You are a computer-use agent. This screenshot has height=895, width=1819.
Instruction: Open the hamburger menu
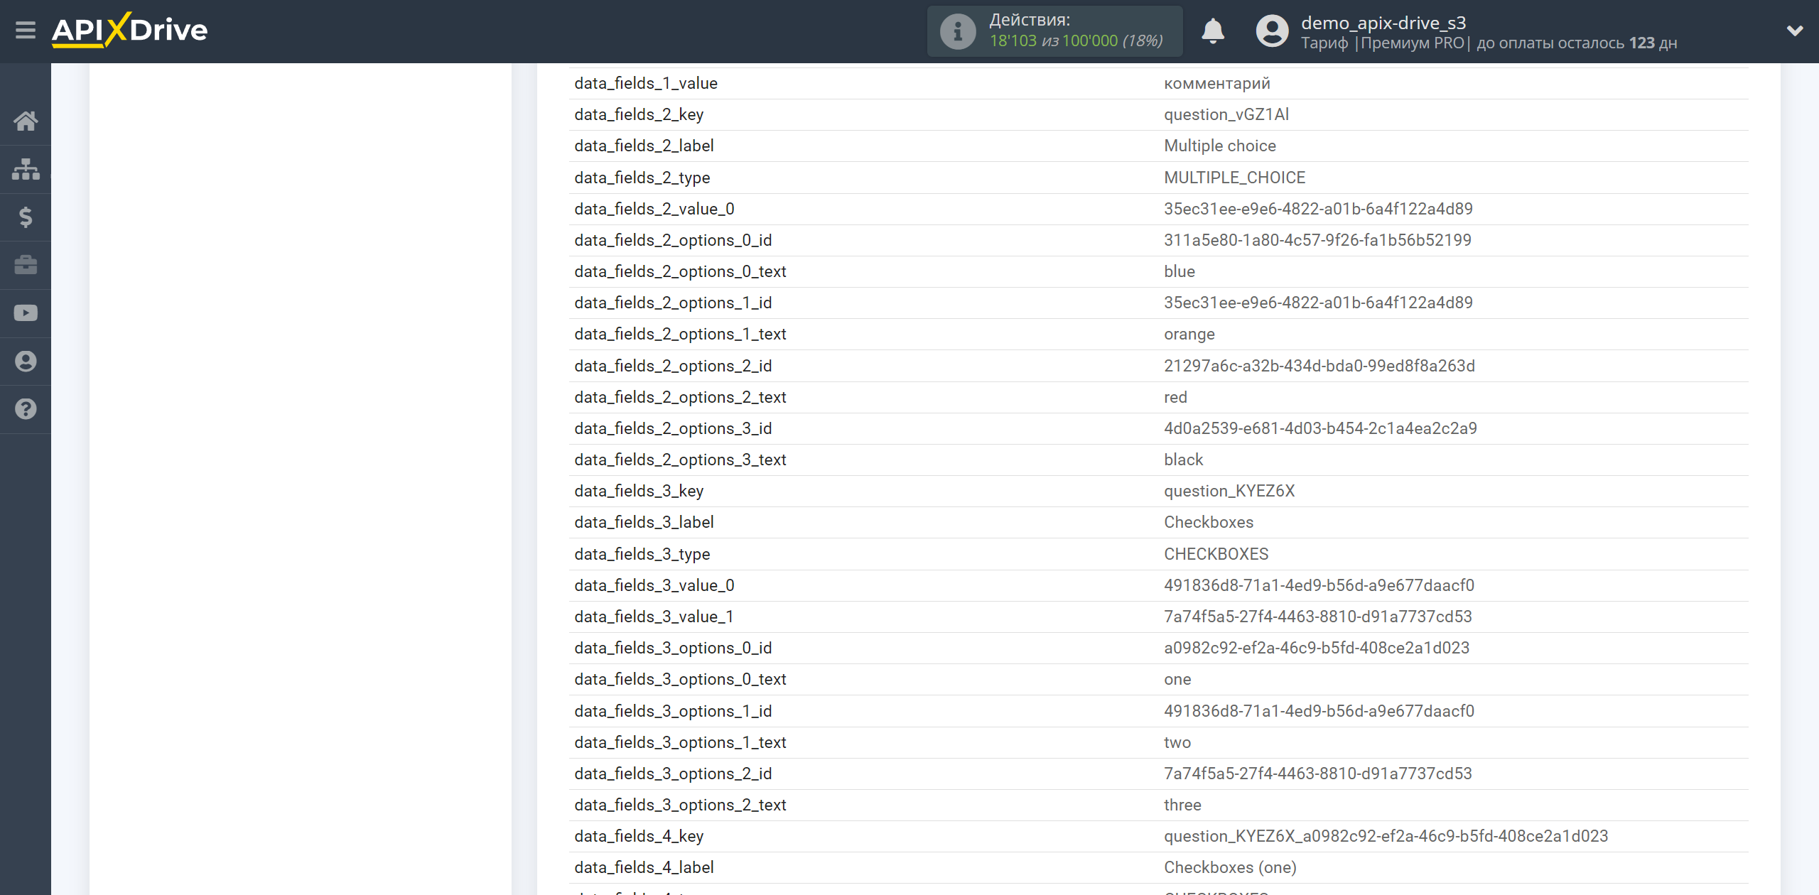click(x=26, y=31)
